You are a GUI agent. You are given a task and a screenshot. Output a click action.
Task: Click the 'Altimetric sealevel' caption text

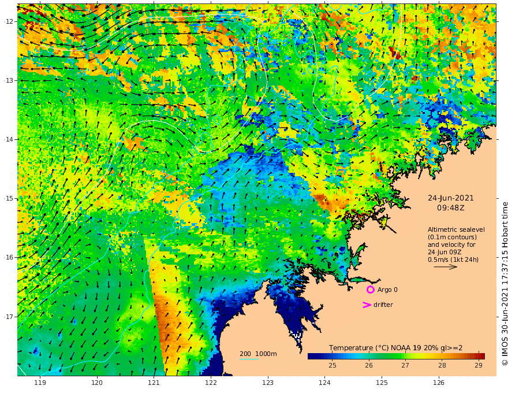point(456,229)
